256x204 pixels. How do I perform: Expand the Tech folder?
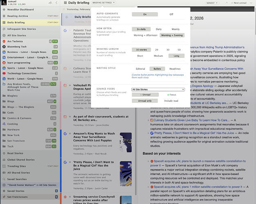pos(4,146)
